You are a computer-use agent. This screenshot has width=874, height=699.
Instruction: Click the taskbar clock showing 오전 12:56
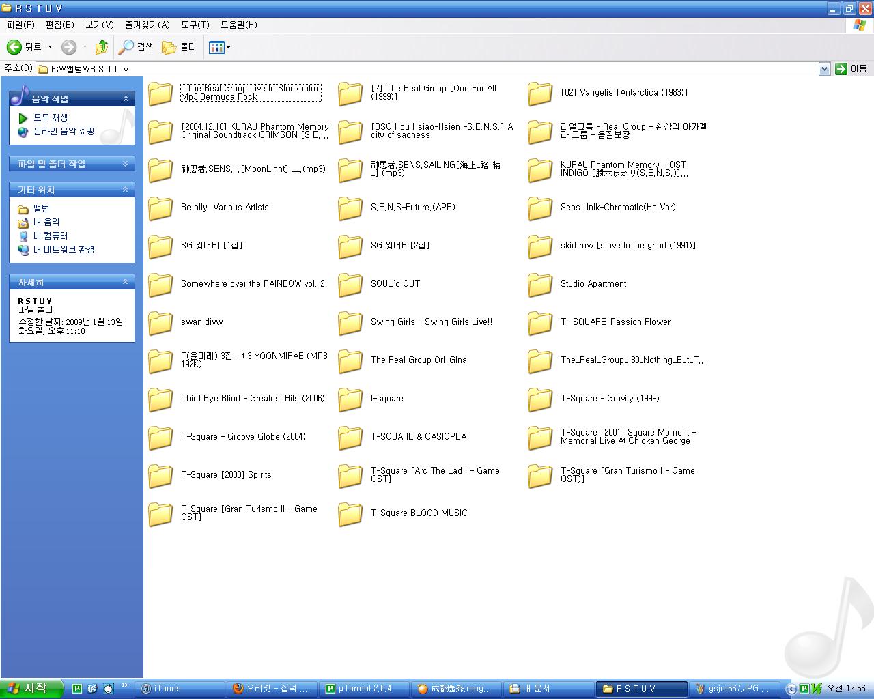pos(846,689)
